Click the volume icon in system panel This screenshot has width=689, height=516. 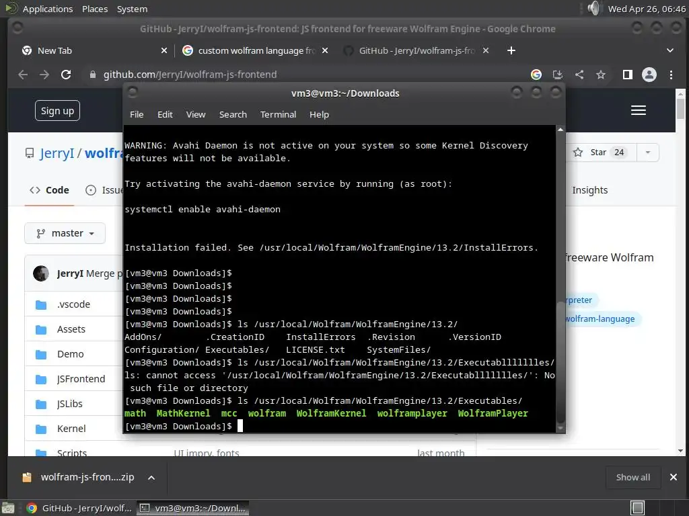tap(593, 8)
